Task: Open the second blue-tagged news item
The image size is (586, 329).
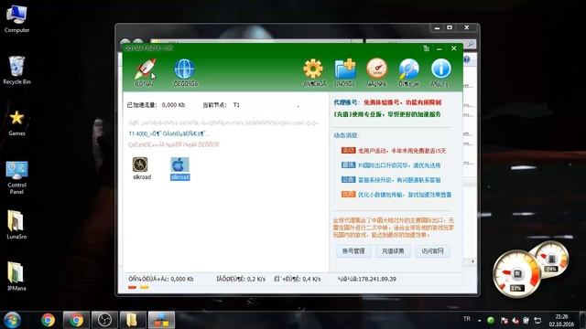Action: (x=391, y=165)
